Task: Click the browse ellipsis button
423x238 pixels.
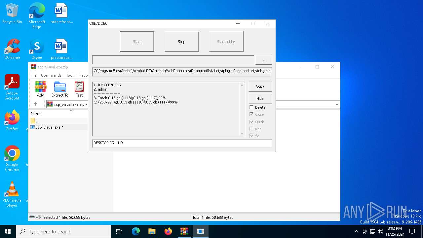Action: tap(263, 60)
